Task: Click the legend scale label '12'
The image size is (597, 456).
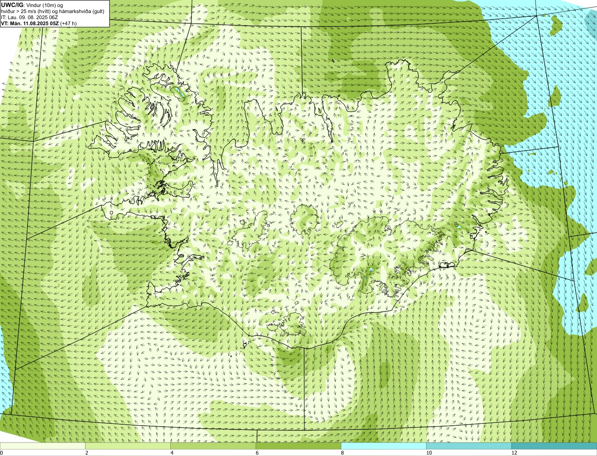Action: (514, 453)
